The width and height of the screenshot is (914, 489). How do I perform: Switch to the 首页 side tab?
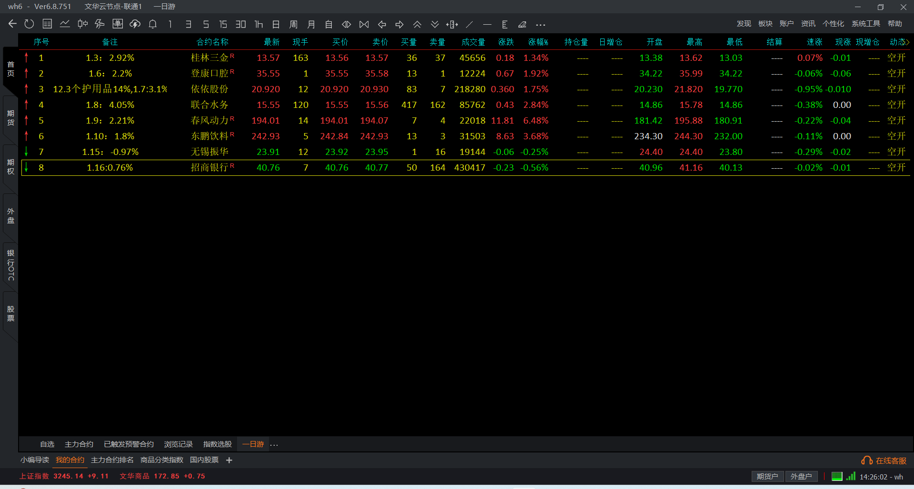pos(10,69)
